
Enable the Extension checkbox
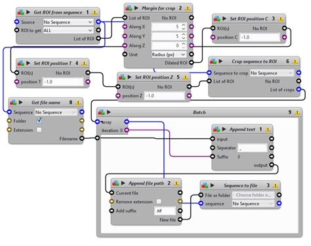tap(39, 130)
